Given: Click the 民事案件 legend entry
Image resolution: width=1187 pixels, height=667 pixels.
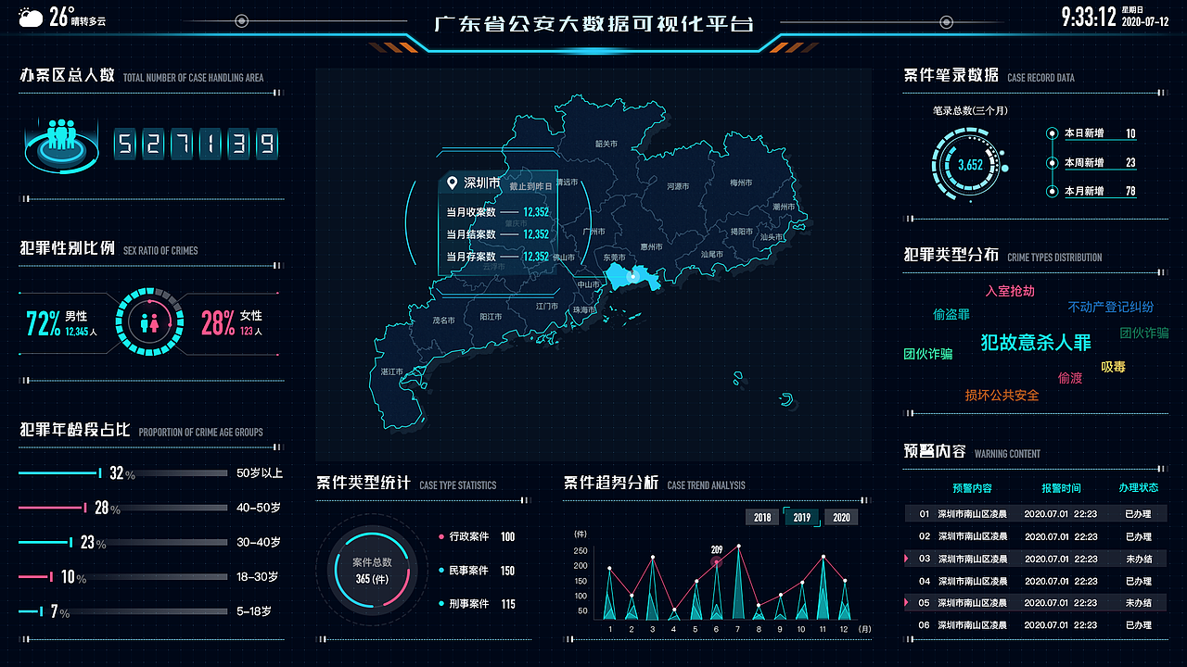Looking at the screenshot, I should tap(477, 571).
